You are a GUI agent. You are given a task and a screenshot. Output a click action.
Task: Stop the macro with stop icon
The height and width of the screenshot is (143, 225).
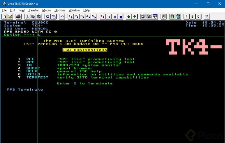(x=121, y=16)
